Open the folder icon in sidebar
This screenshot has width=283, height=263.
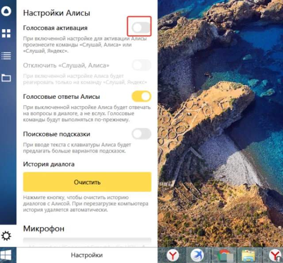pyautogui.click(x=6, y=78)
